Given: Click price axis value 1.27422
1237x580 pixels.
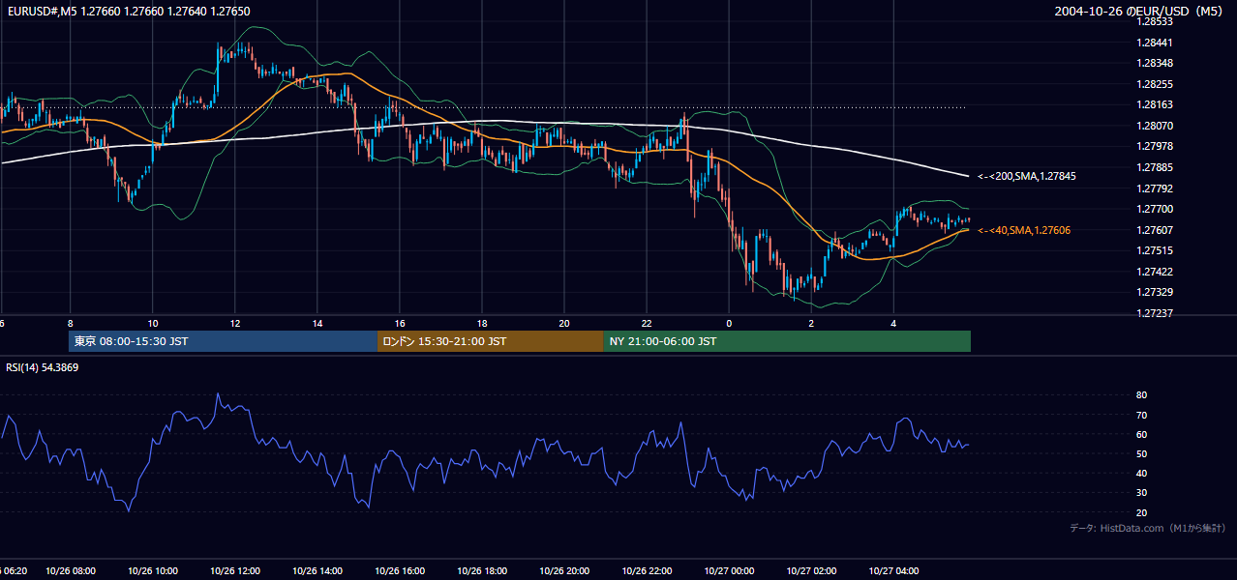Looking at the screenshot, I should [x=1156, y=272].
